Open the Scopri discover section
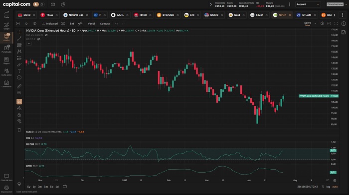The height and width of the screenshot is (195, 349). coord(6,26)
